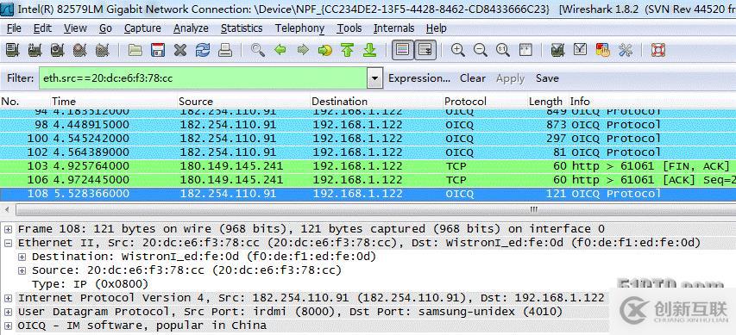The height and width of the screenshot is (335, 736).
Task: Expand Frame 108 tree node
Action: pyautogui.click(x=8, y=229)
